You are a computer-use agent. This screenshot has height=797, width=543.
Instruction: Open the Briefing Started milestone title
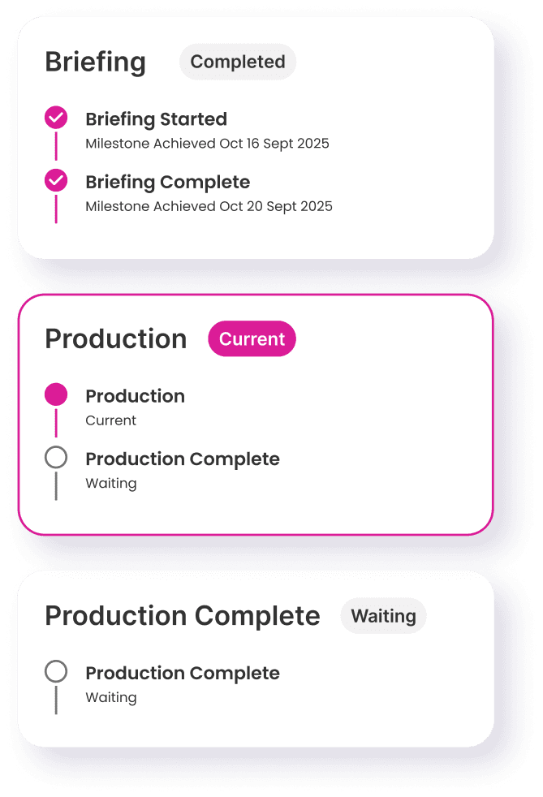156,119
